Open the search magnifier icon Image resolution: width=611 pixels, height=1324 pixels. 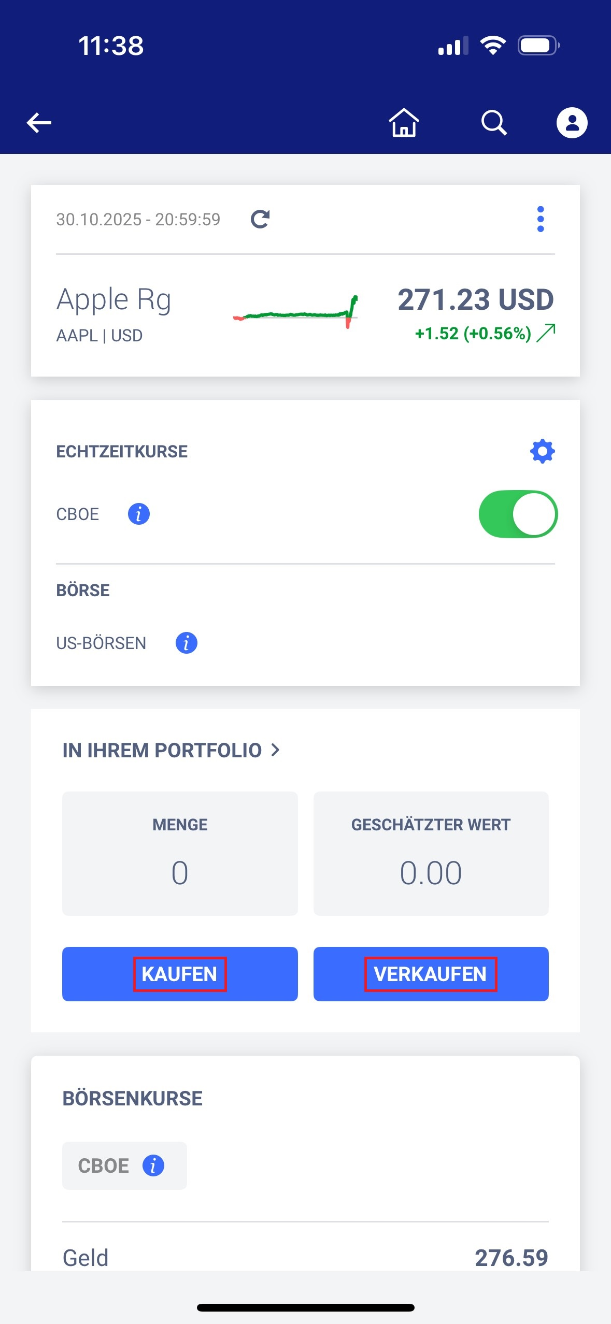(494, 123)
